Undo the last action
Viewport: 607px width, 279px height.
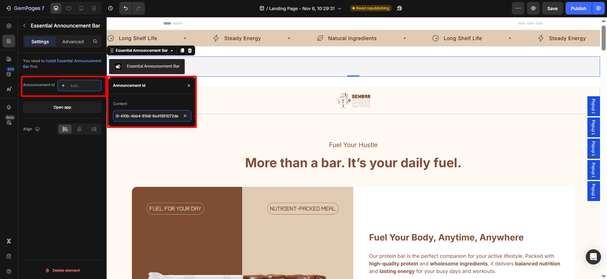click(x=126, y=8)
